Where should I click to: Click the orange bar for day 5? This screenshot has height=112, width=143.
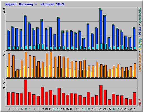click(26, 65)
